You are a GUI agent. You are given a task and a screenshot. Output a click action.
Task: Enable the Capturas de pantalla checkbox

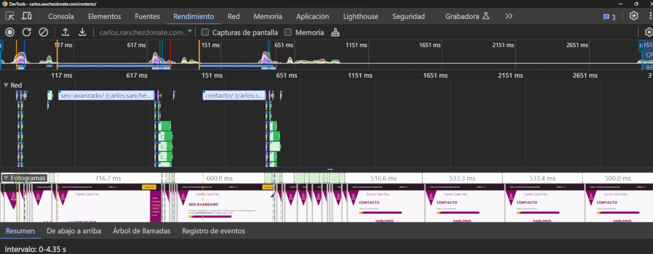point(205,33)
